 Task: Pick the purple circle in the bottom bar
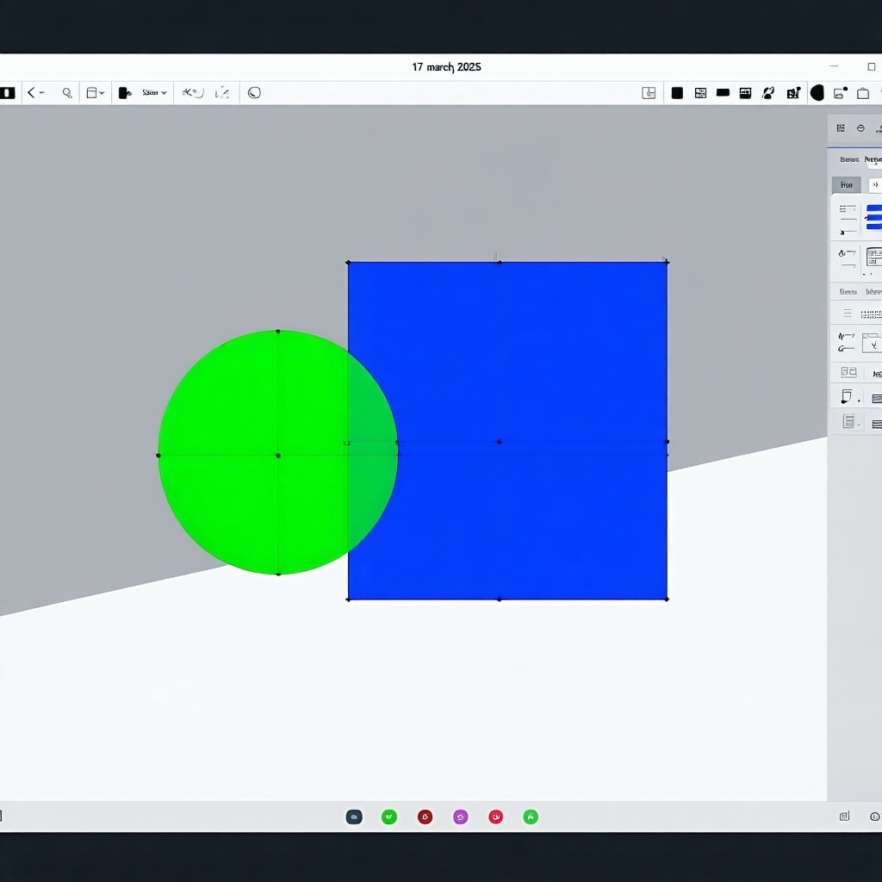(461, 817)
